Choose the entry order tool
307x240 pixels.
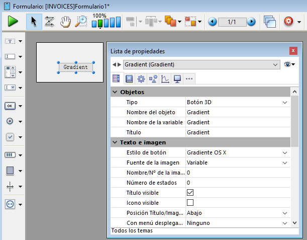(x=49, y=22)
